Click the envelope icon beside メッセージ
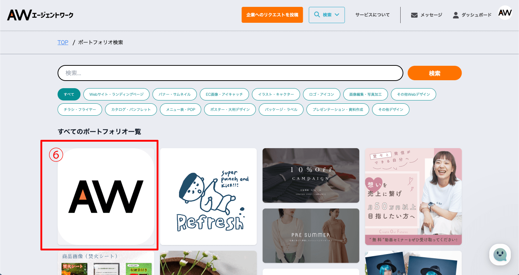Screen dimensions: 519x275 click(414, 15)
